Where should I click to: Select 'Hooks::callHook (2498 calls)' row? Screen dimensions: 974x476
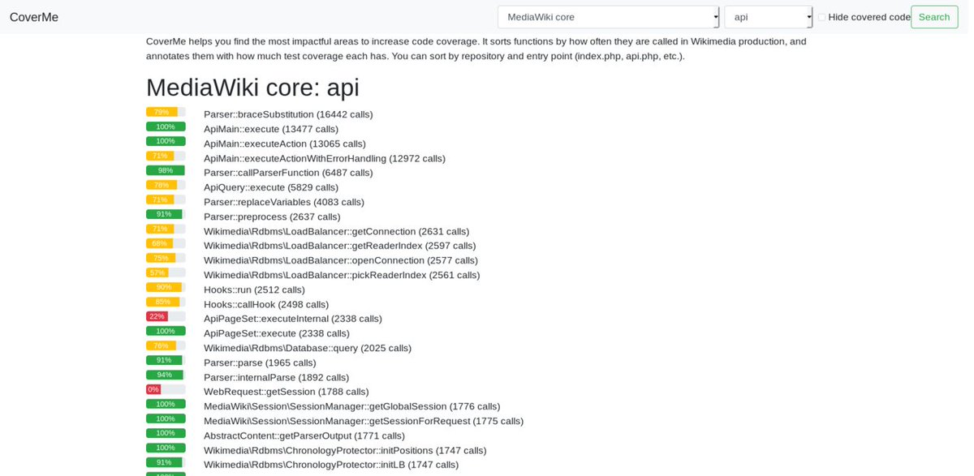click(x=266, y=304)
